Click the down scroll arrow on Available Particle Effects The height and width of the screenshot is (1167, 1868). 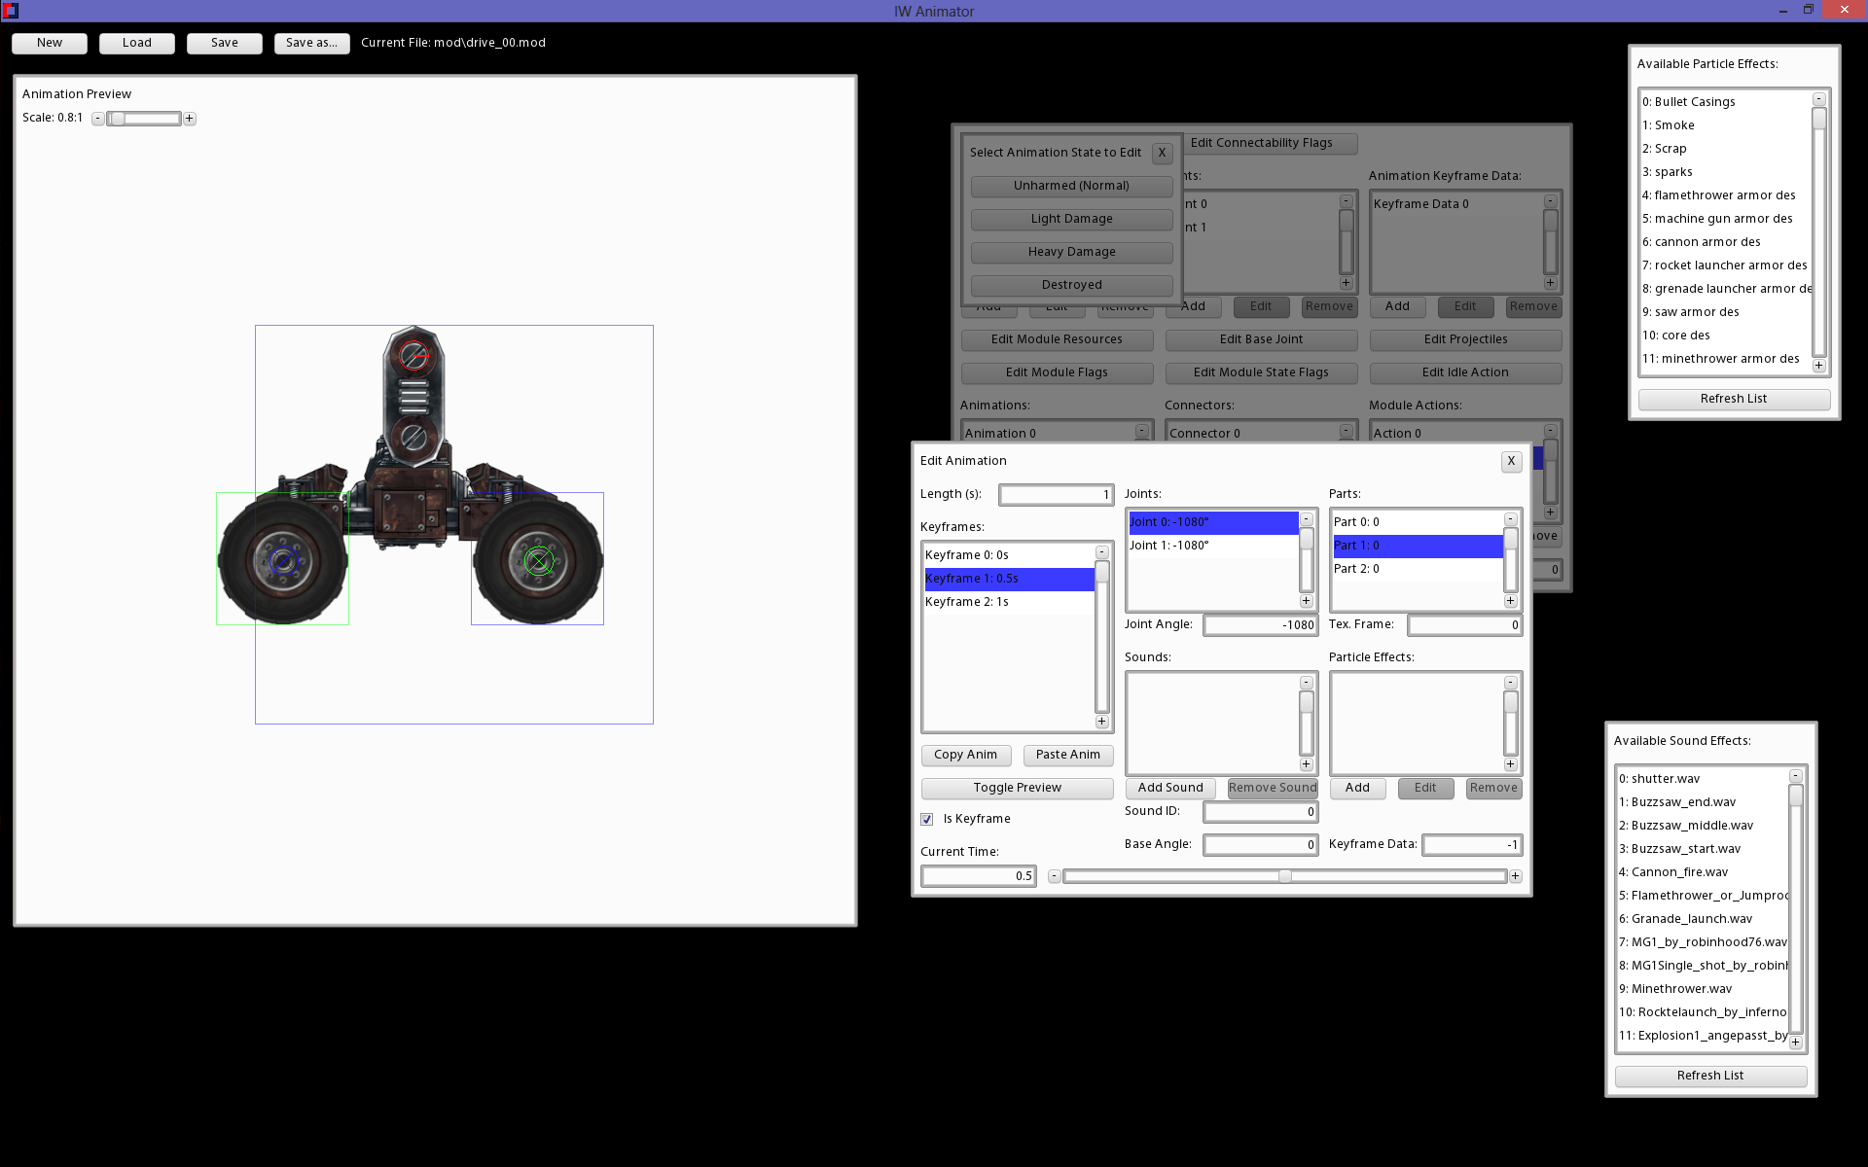pos(1818,365)
